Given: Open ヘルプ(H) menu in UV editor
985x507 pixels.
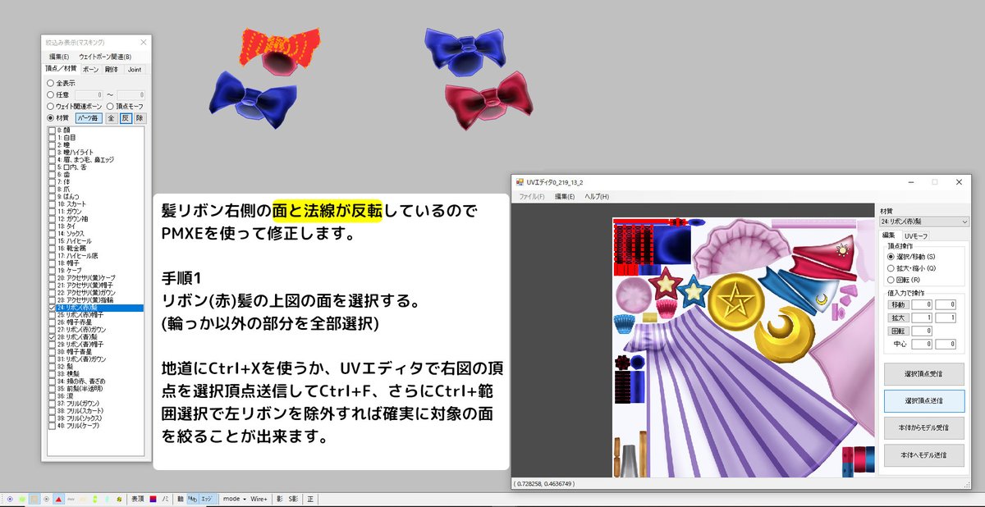Looking at the screenshot, I should tap(597, 197).
